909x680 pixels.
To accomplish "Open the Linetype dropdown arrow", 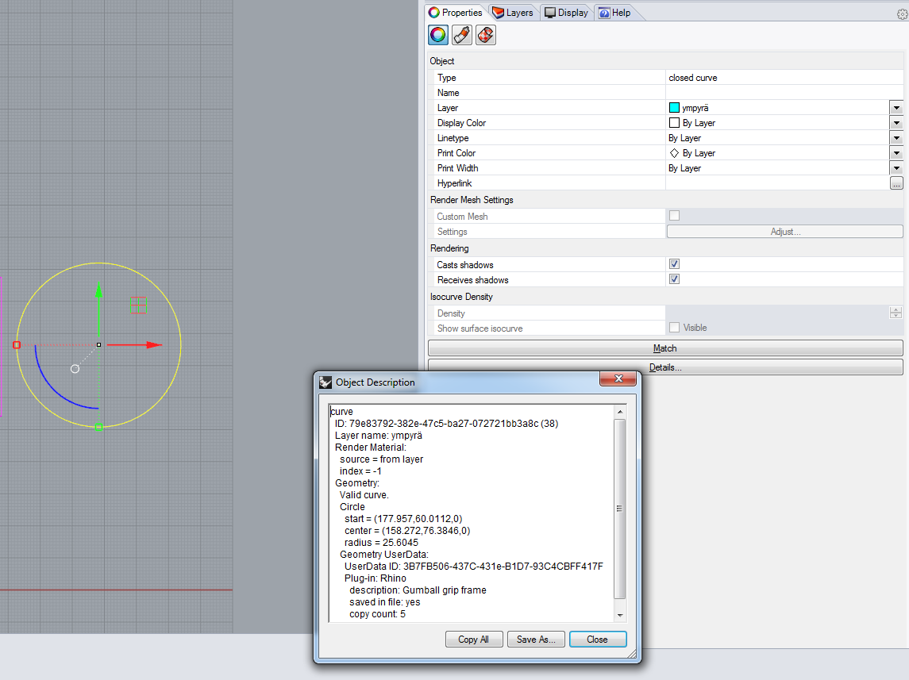I will 896,138.
